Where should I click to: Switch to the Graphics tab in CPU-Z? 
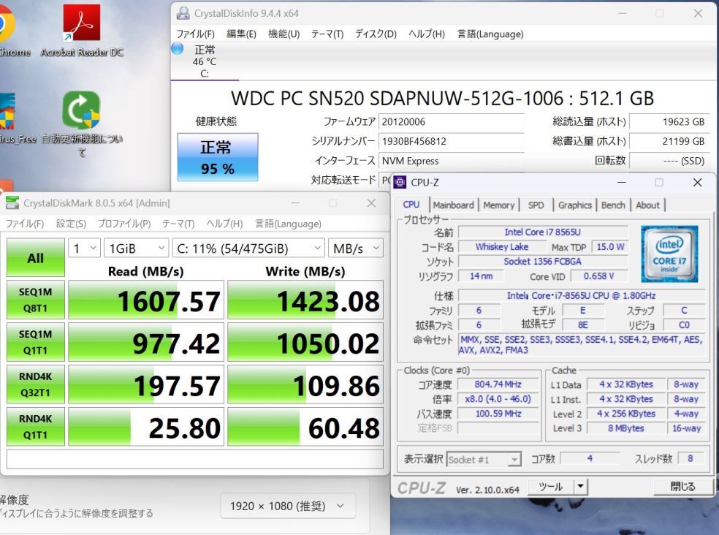click(574, 205)
